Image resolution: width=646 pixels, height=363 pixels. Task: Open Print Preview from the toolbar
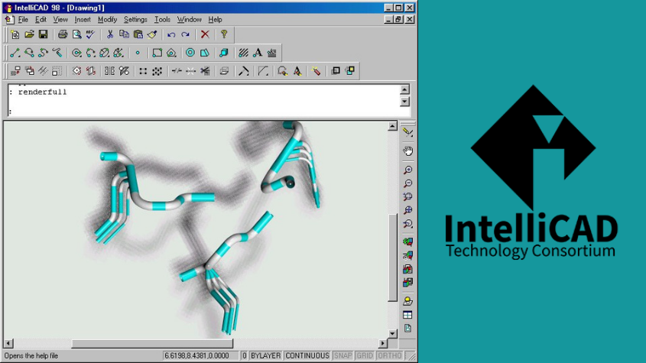tap(76, 34)
